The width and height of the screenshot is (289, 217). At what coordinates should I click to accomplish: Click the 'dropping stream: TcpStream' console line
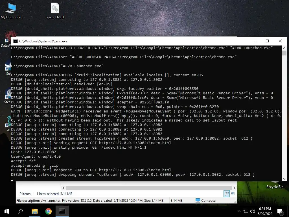pyautogui.click(x=133, y=175)
